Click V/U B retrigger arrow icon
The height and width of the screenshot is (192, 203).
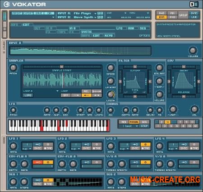(x=184, y=162)
